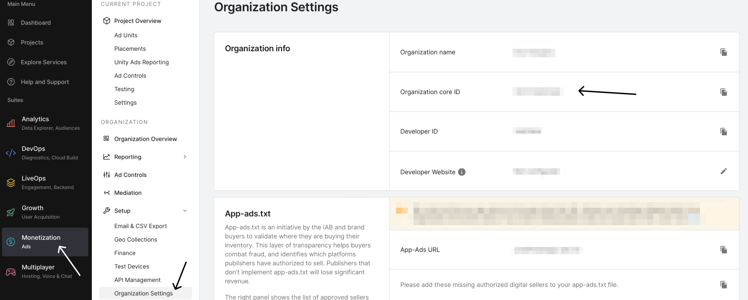Open the Dashboard from main menu

click(36, 23)
